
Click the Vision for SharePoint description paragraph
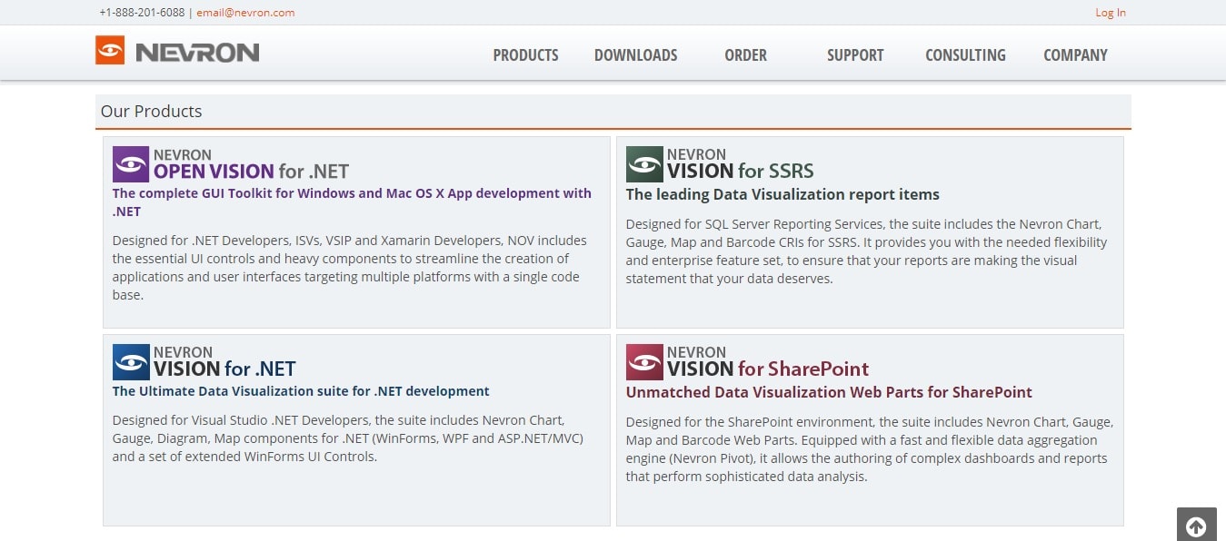click(870, 449)
